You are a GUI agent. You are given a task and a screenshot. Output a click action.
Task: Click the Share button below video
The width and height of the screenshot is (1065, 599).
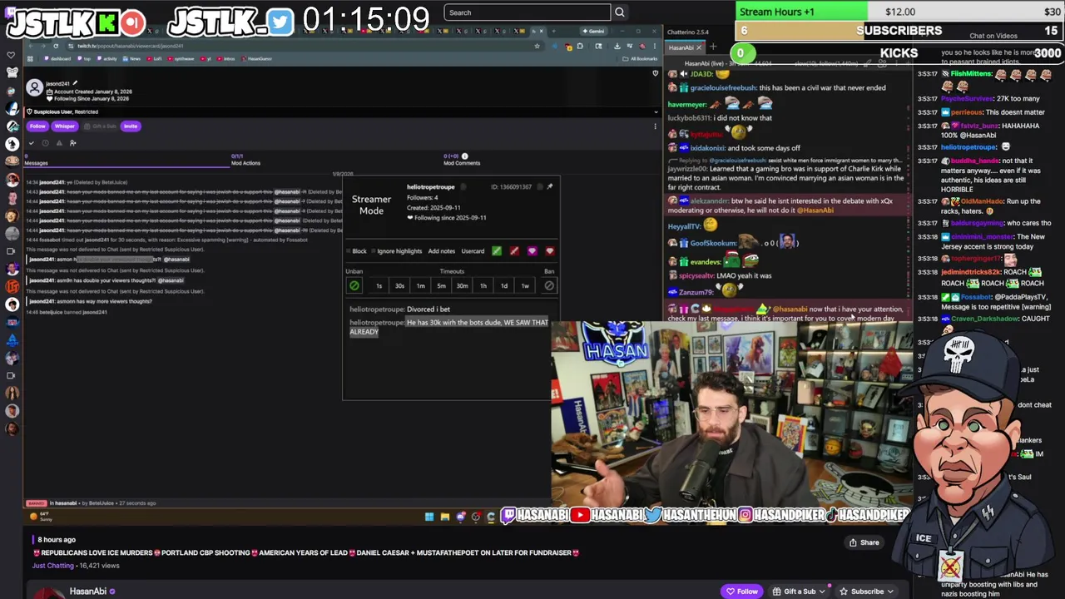[x=864, y=542]
